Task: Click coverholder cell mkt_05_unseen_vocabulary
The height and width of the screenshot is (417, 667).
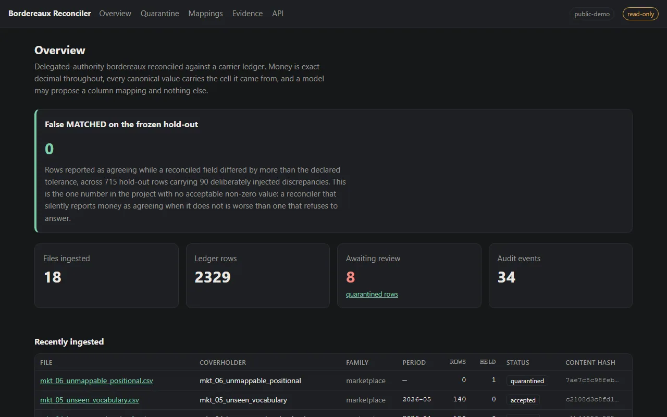Action: (243, 400)
